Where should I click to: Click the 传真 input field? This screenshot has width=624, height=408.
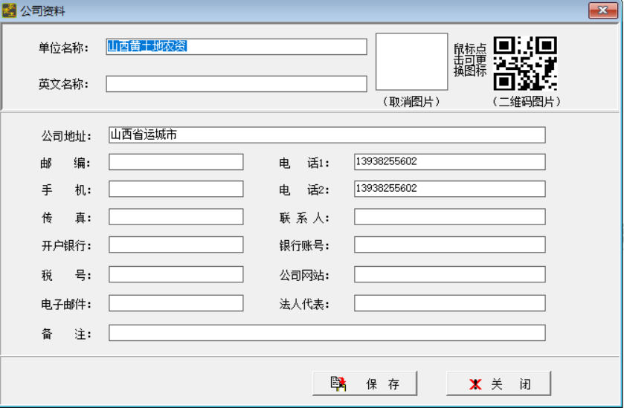click(x=176, y=217)
